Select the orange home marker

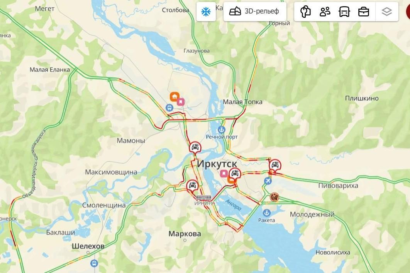175,97
